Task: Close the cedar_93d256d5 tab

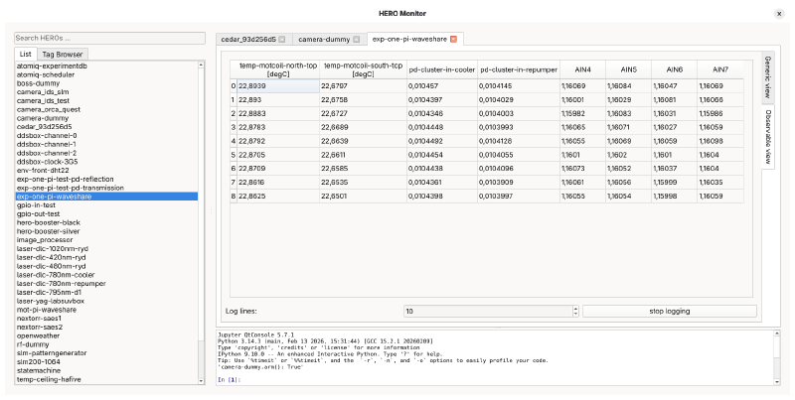Action: 282,40
